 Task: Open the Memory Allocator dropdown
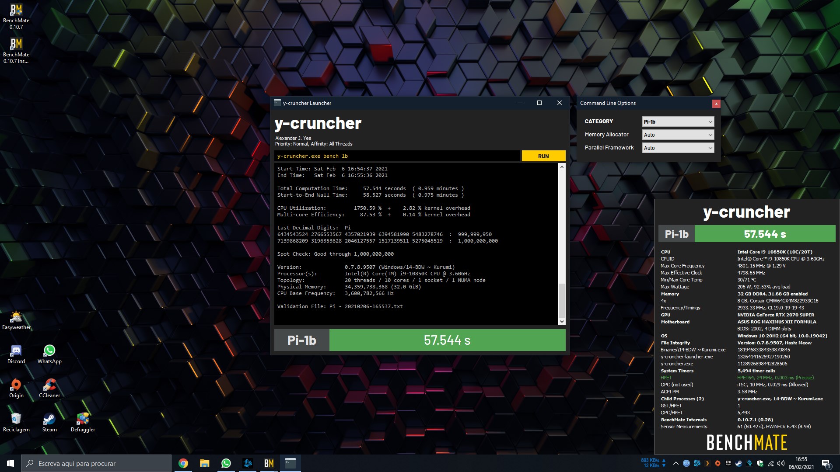pyautogui.click(x=678, y=135)
